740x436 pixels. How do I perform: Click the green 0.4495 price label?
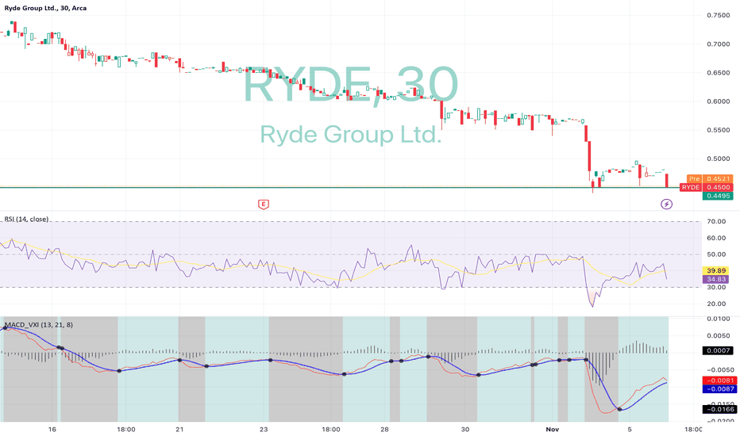click(x=718, y=196)
